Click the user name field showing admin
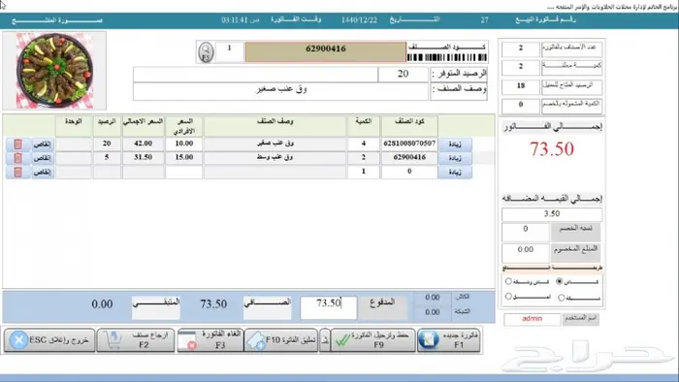Image resolution: width=679 pixels, height=382 pixels. (533, 319)
